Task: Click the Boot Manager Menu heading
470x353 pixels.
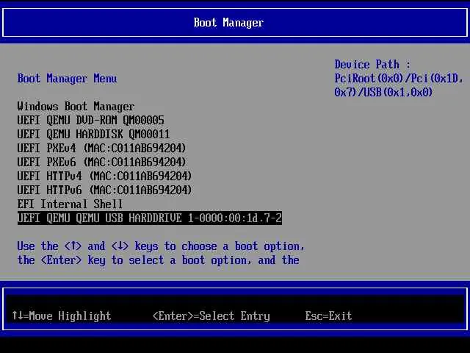Action: [x=67, y=79]
